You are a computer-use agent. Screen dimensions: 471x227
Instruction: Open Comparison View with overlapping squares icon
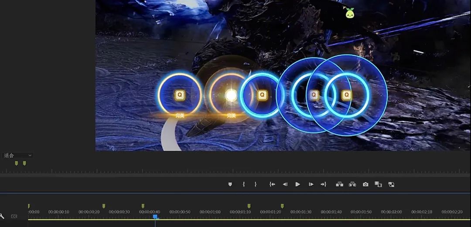378,184
